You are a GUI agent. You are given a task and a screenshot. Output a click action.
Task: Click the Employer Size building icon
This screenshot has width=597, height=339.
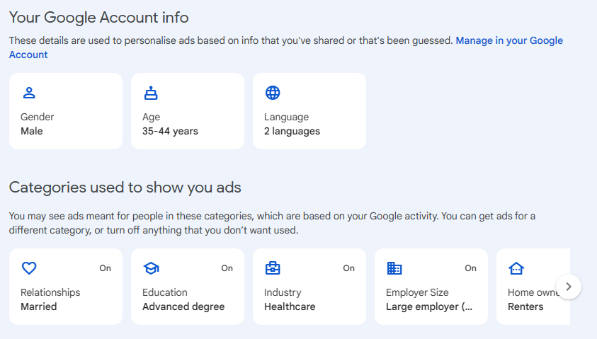click(x=394, y=268)
